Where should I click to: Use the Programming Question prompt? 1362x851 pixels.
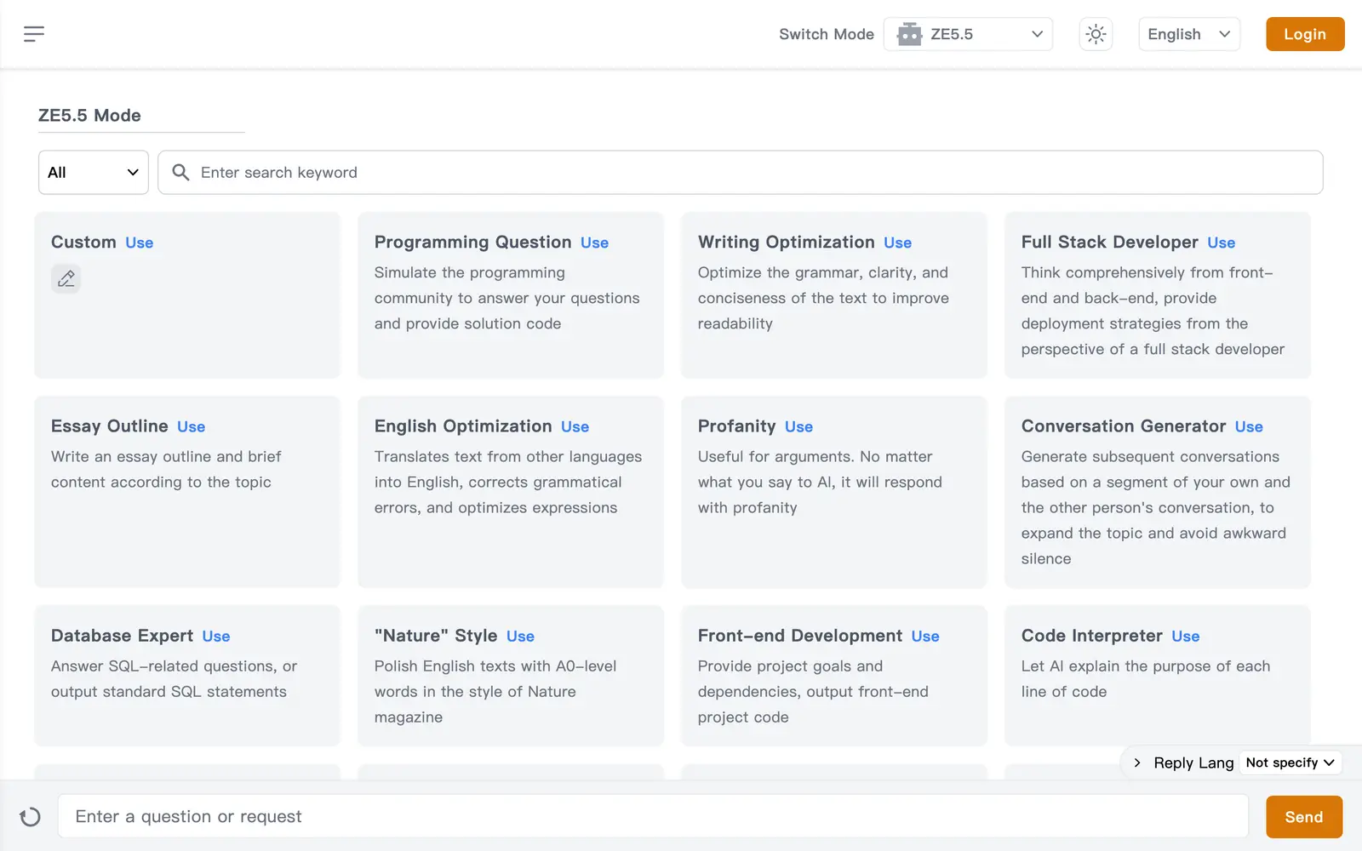point(594,243)
